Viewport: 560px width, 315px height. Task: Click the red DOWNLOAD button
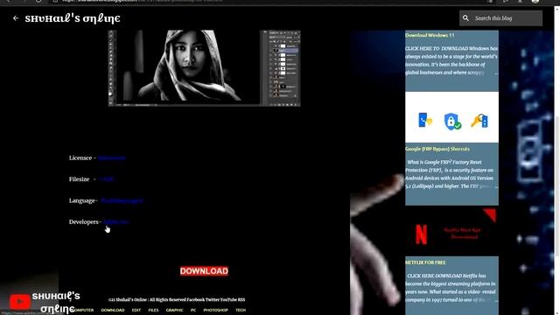pos(204,271)
